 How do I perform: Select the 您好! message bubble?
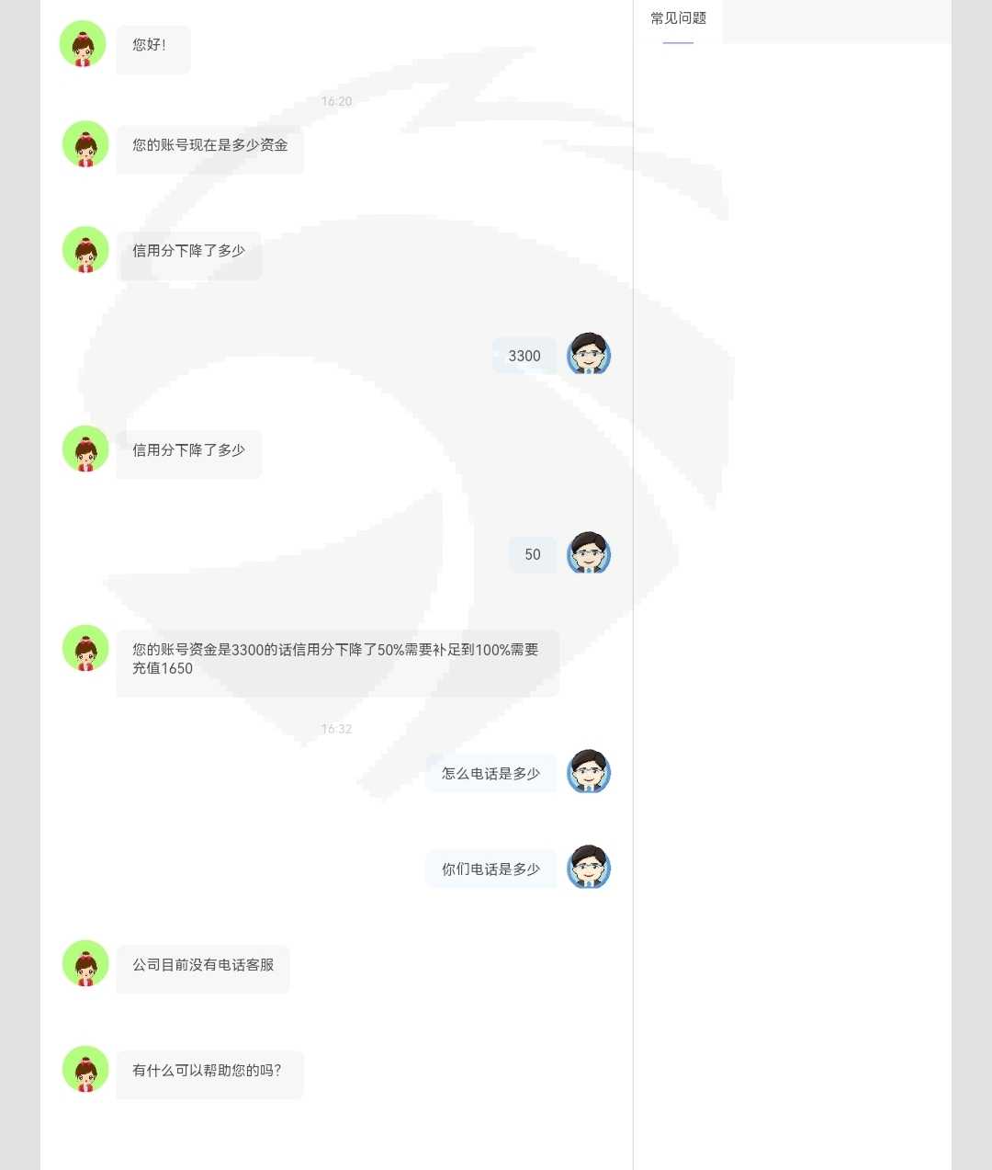tap(152, 50)
